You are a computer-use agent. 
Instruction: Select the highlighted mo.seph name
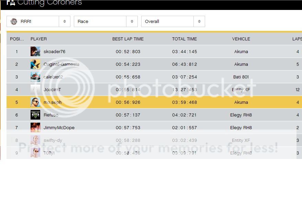point(52,102)
